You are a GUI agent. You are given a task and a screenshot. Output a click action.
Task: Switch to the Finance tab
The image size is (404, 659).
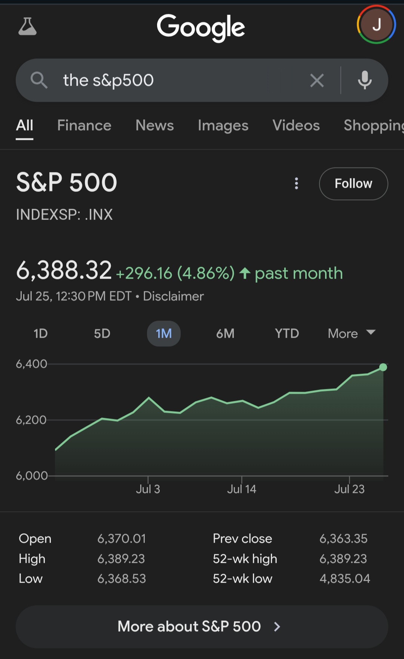coord(84,126)
